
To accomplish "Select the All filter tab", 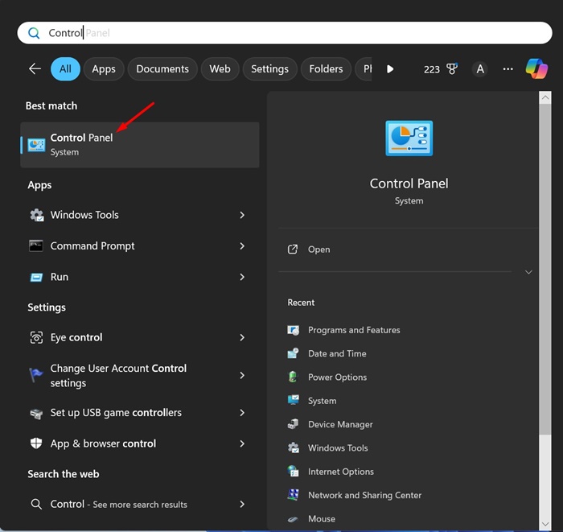I will [65, 68].
